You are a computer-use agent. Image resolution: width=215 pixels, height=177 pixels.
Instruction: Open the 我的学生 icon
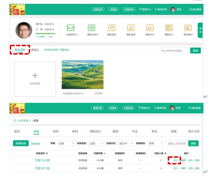[x=111, y=28]
